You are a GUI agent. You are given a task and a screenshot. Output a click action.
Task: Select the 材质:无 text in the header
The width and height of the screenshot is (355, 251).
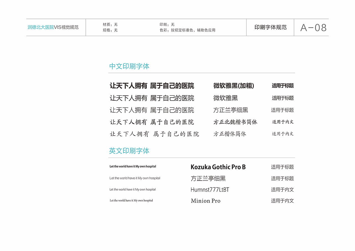tap(110, 24)
